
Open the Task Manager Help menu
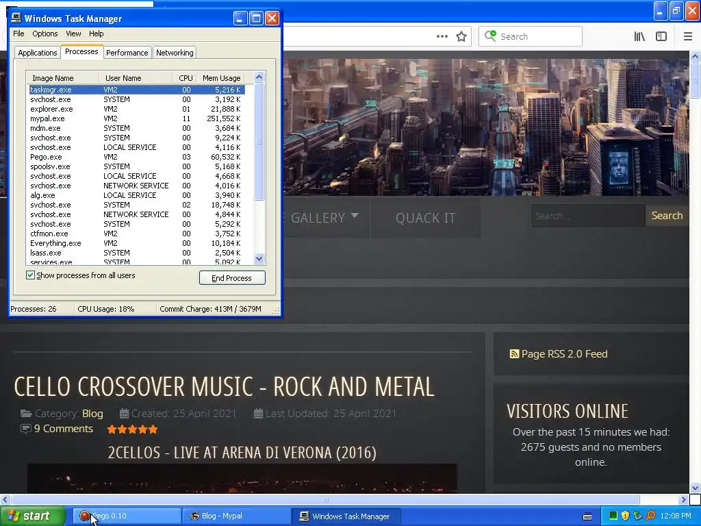point(96,34)
